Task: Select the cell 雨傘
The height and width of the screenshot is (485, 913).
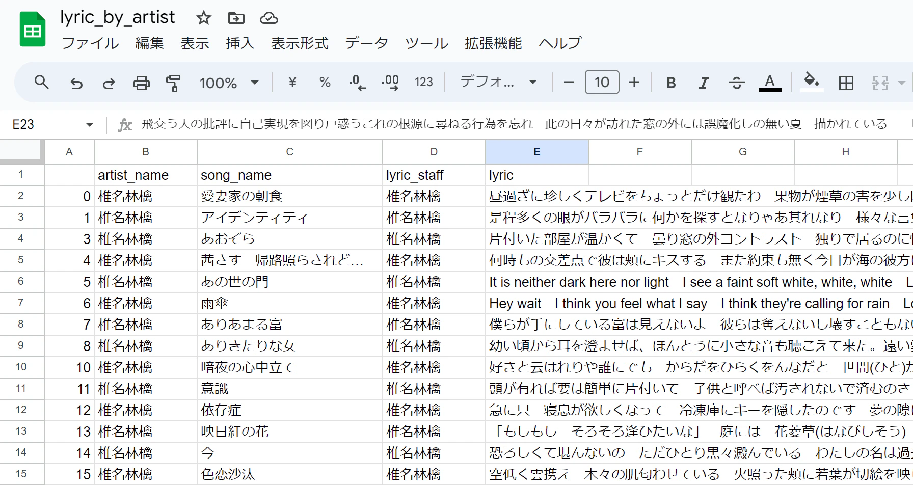Action: 290,303
